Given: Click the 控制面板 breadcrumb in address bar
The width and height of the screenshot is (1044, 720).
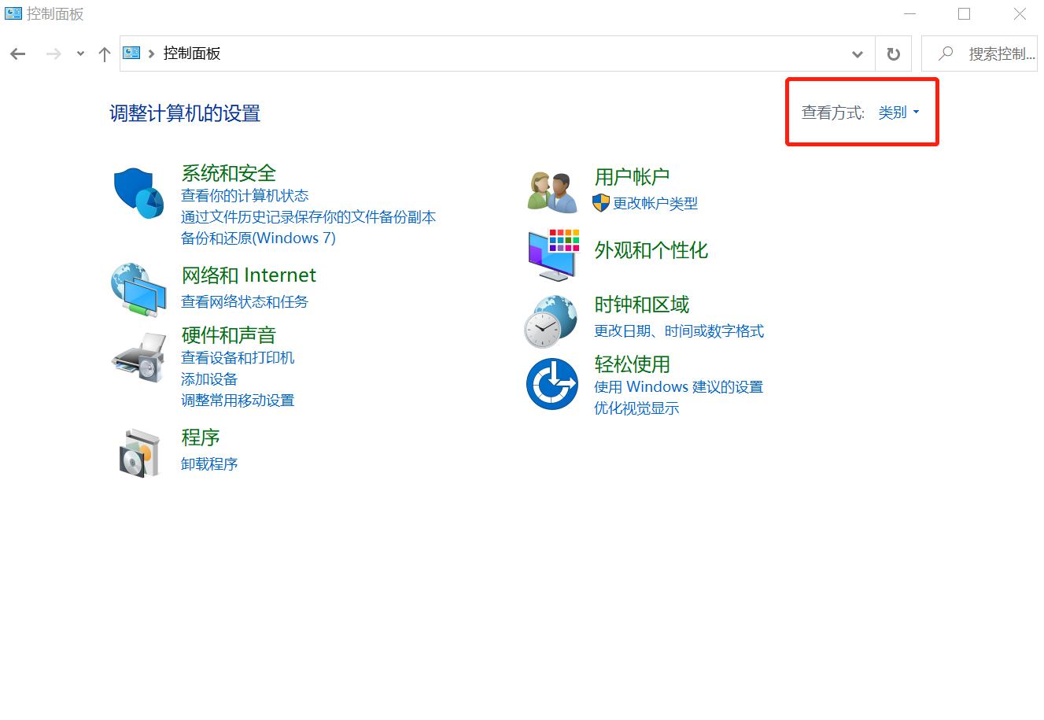Looking at the screenshot, I should point(190,53).
